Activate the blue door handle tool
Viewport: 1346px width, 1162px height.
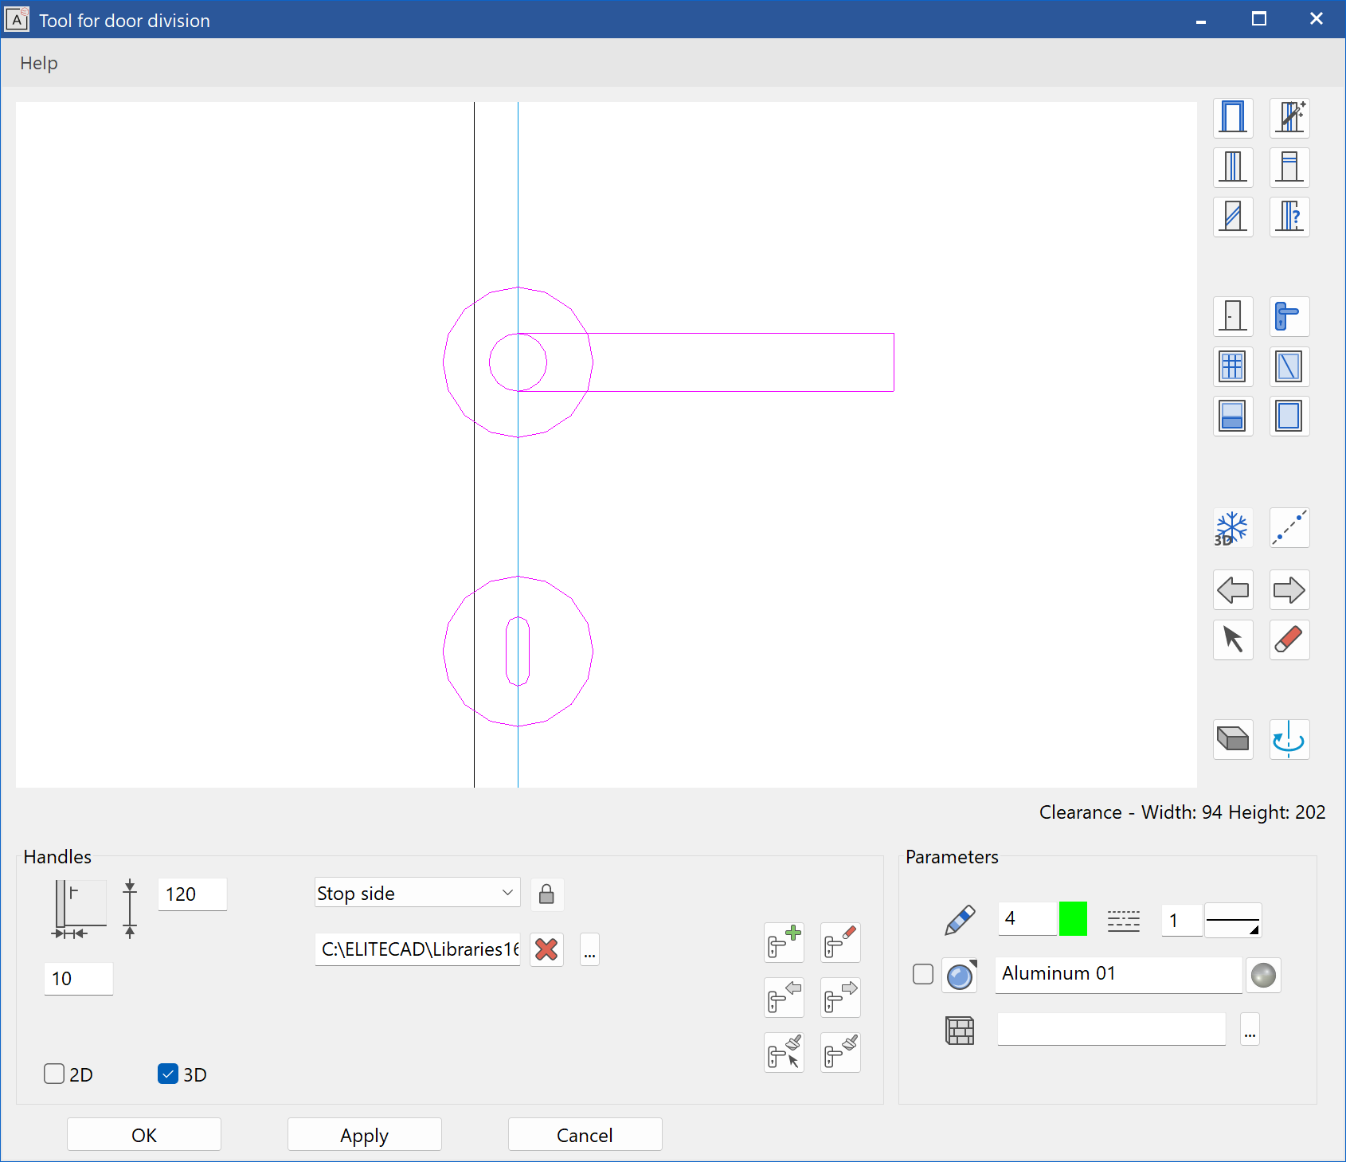tap(1289, 317)
